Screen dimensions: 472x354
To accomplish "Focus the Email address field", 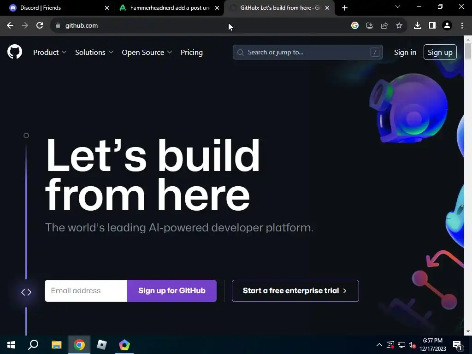I will (x=86, y=291).
